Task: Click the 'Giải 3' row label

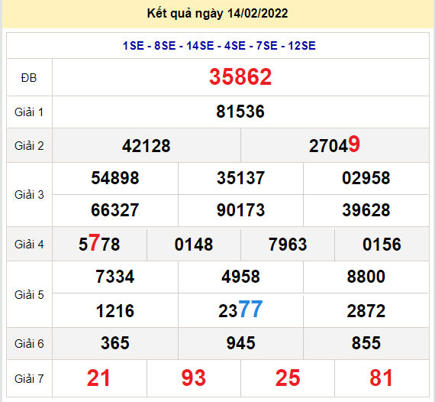Action: coord(29,195)
